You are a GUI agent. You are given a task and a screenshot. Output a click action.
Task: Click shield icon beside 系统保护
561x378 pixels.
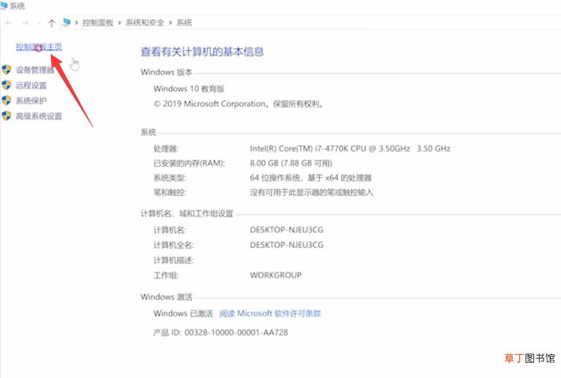click(x=6, y=100)
